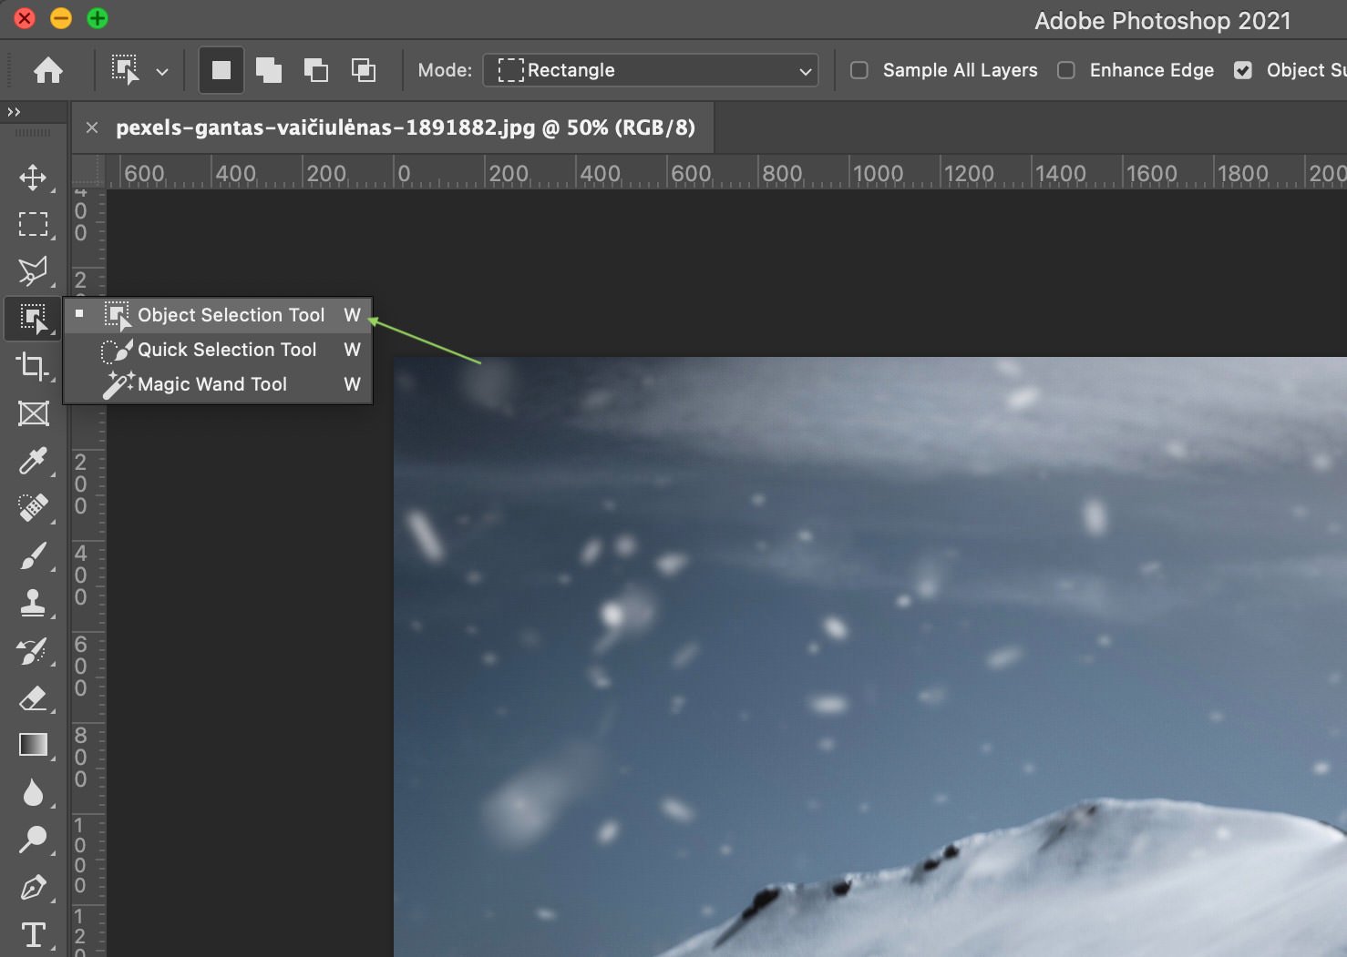Select the Rectangular Marquee tool
This screenshot has width=1347, height=957.
click(x=34, y=224)
